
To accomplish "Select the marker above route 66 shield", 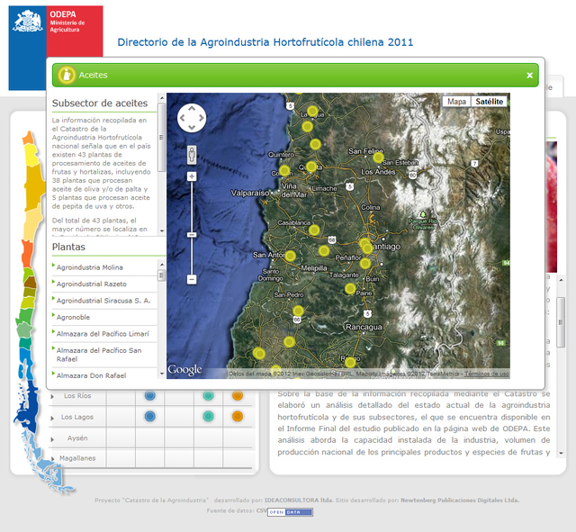I will coord(298,311).
